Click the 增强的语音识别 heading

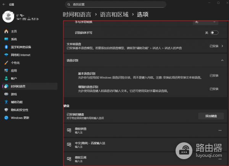pos(88,87)
